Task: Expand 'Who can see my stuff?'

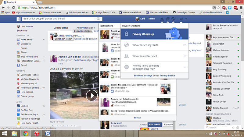Action: 154,45
